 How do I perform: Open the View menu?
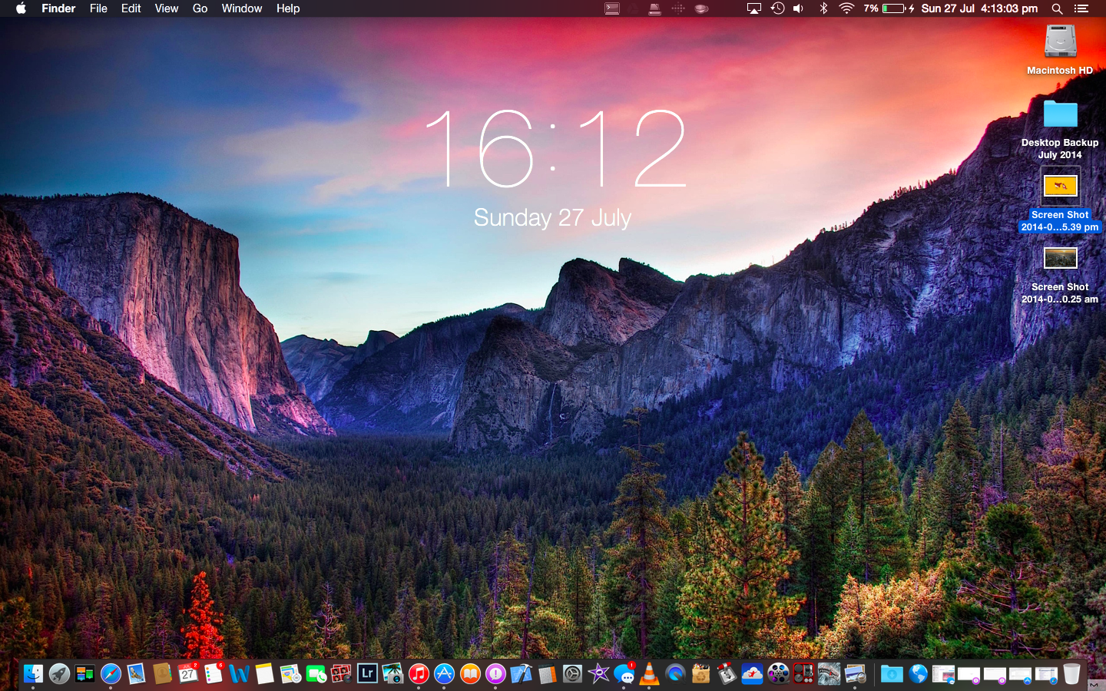tap(167, 8)
